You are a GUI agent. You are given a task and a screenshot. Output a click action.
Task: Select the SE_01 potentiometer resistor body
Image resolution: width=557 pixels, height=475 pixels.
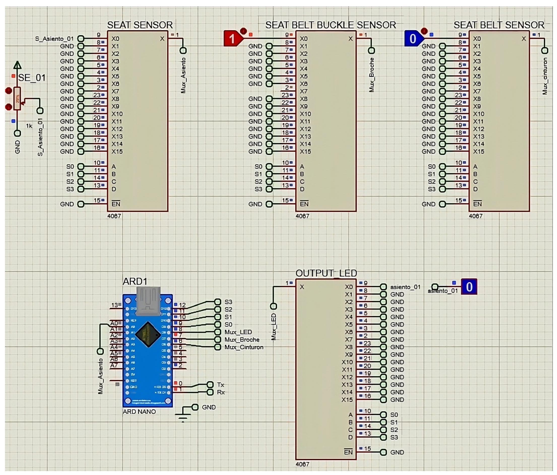[x=17, y=99]
